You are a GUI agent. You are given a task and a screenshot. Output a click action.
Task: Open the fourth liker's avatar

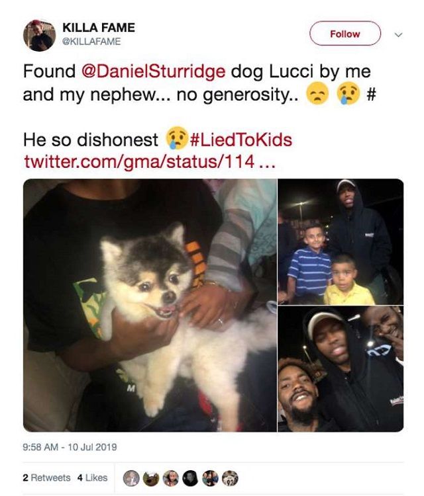click(x=190, y=478)
